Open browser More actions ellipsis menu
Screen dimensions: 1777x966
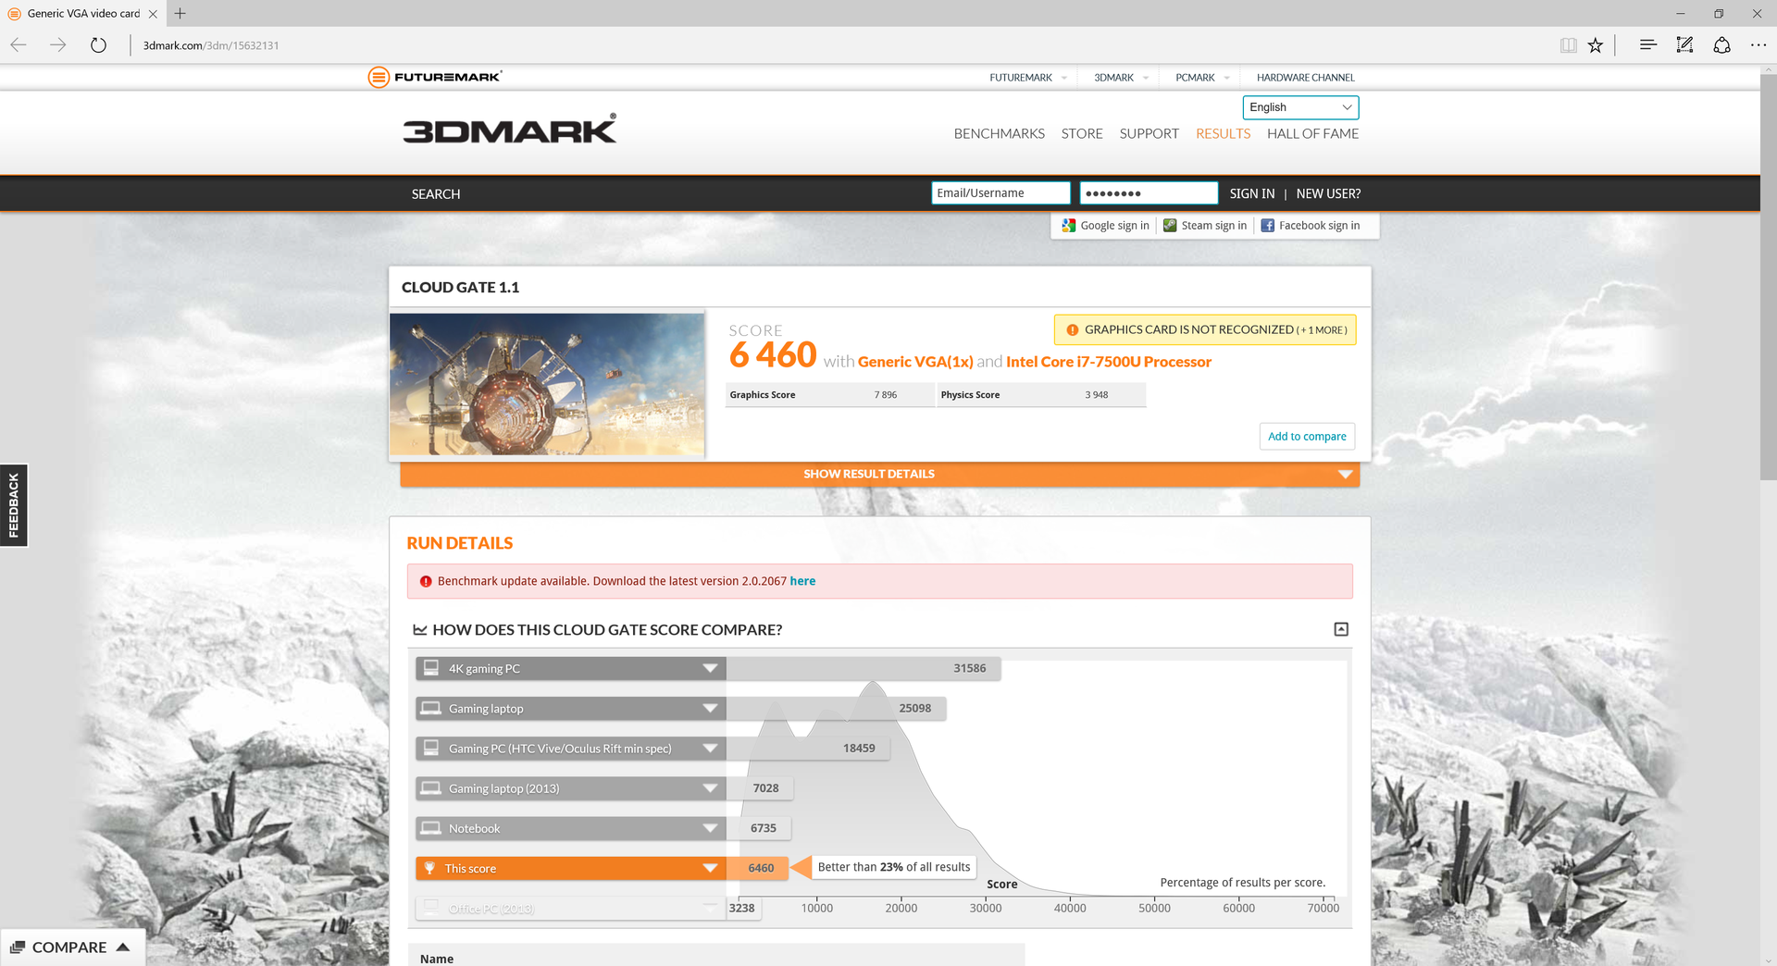coord(1758,44)
